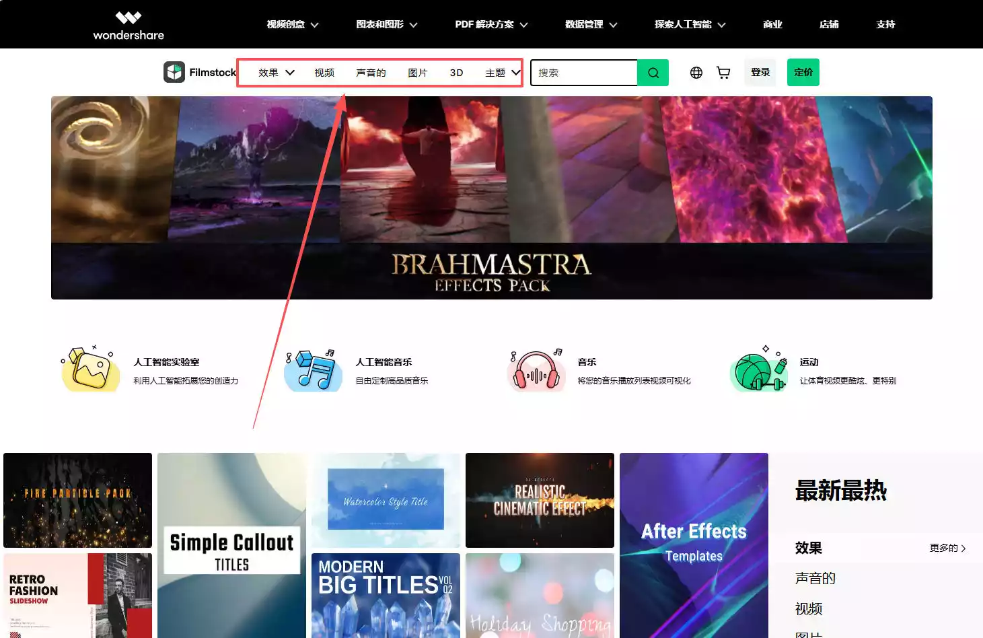The height and width of the screenshot is (638, 983).
Task: Expand the 探索人工智能 menu
Action: 690,25
